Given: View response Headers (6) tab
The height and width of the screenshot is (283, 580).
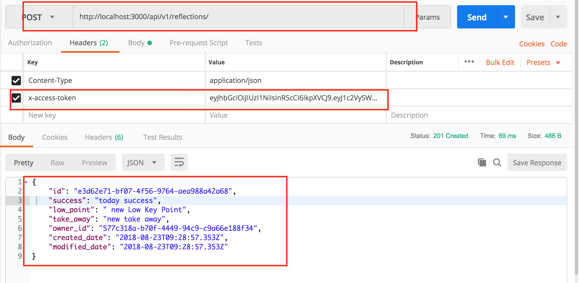Looking at the screenshot, I should 104,137.
